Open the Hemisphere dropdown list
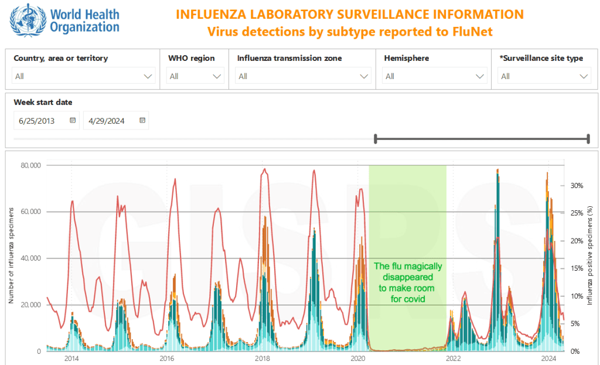 coord(480,76)
